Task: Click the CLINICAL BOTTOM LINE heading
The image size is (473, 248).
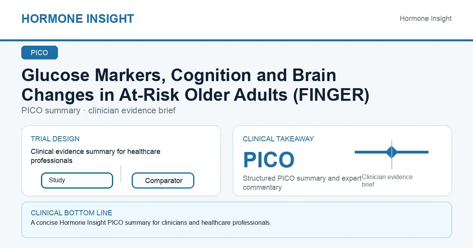Action: (x=71, y=213)
